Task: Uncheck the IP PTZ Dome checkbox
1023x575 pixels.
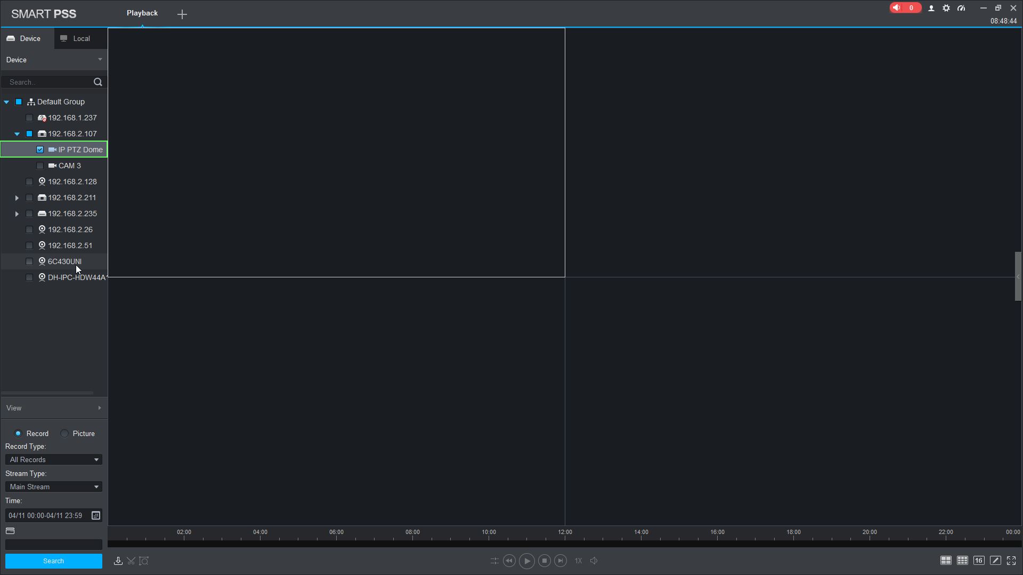Action: click(x=40, y=150)
